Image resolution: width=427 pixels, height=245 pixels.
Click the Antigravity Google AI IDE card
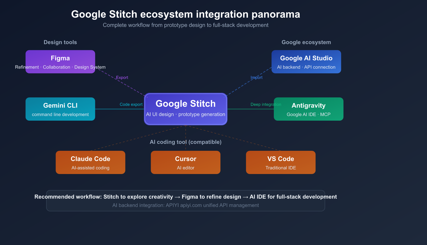[308, 109]
